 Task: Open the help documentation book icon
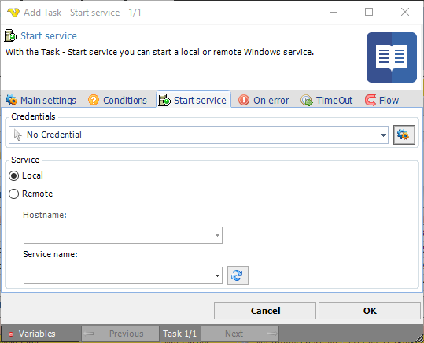pyautogui.click(x=391, y=57)
